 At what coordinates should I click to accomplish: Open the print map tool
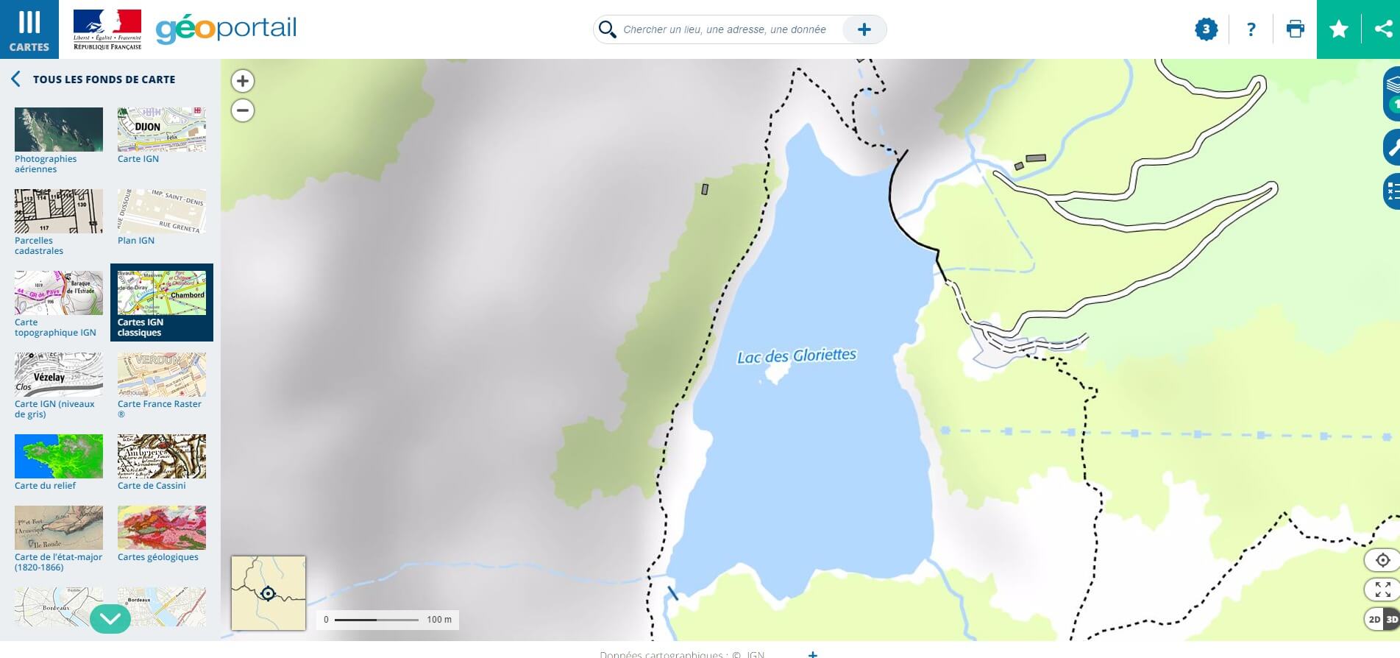point(1295,29)
